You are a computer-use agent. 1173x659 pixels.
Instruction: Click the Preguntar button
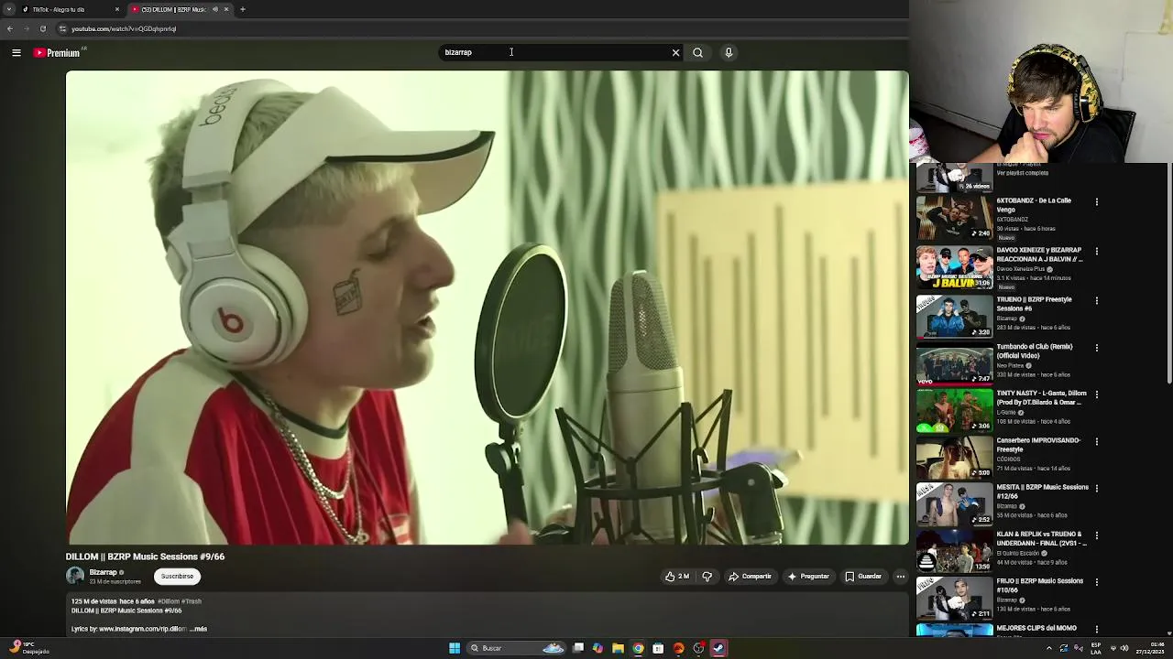click(x=808, y=577)
